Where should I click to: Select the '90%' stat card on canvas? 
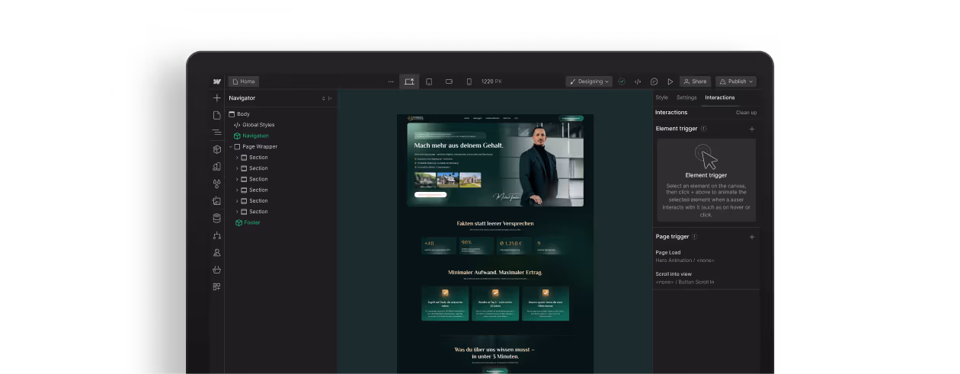click(476, 245)
